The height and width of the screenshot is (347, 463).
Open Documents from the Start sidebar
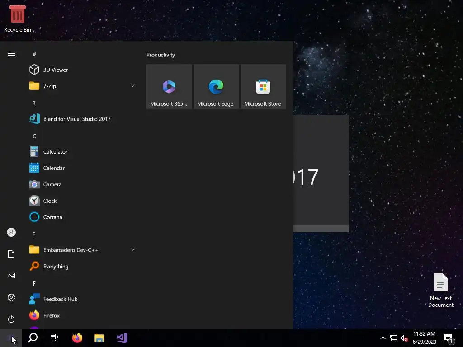pos(11,254)
